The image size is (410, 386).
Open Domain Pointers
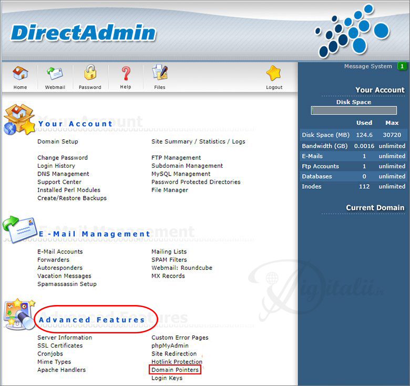pyautogui.click(x=175, y=370)
